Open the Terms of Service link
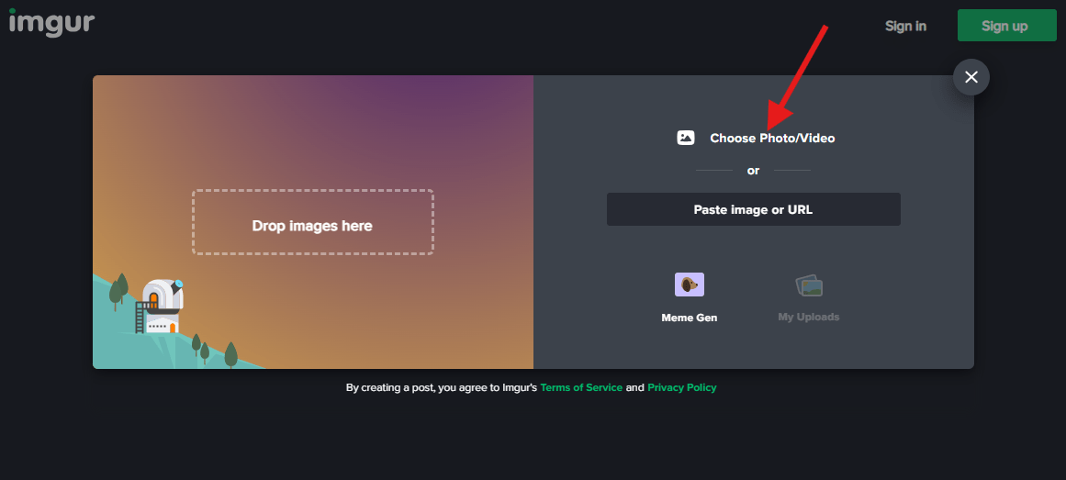 [x=580, y=388]
